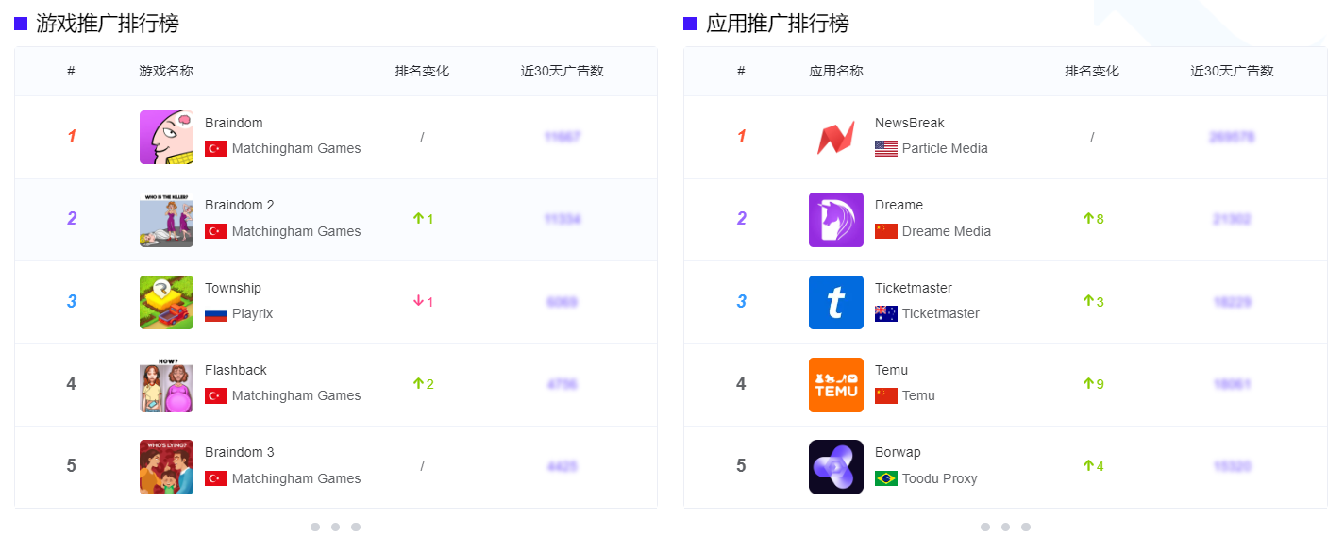Click the Dreame Media publisher name
1344x536 pixels.
[947, 231]
